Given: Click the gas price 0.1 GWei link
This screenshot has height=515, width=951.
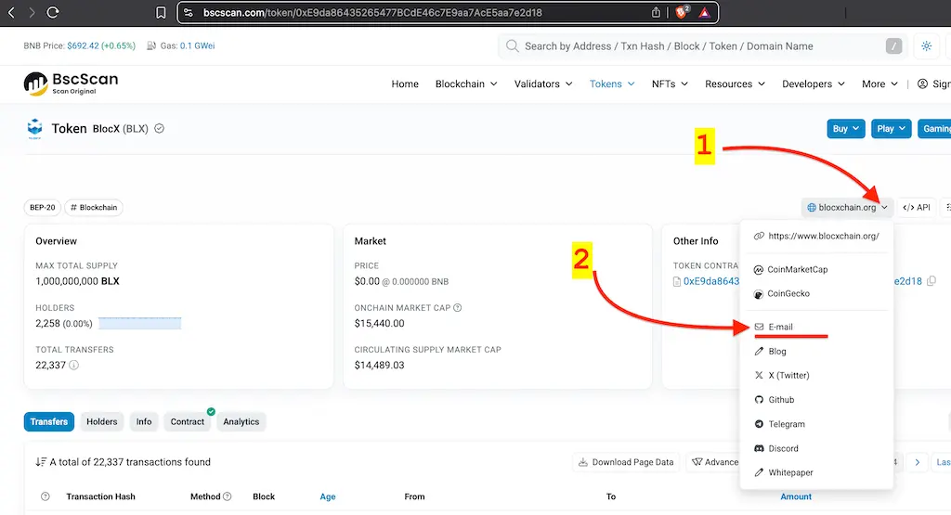Looking at the screenshot, I should [x=197, y=46].
